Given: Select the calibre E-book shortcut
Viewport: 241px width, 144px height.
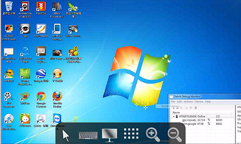Looking at the screenshot, I should click(x=57, y=10).
